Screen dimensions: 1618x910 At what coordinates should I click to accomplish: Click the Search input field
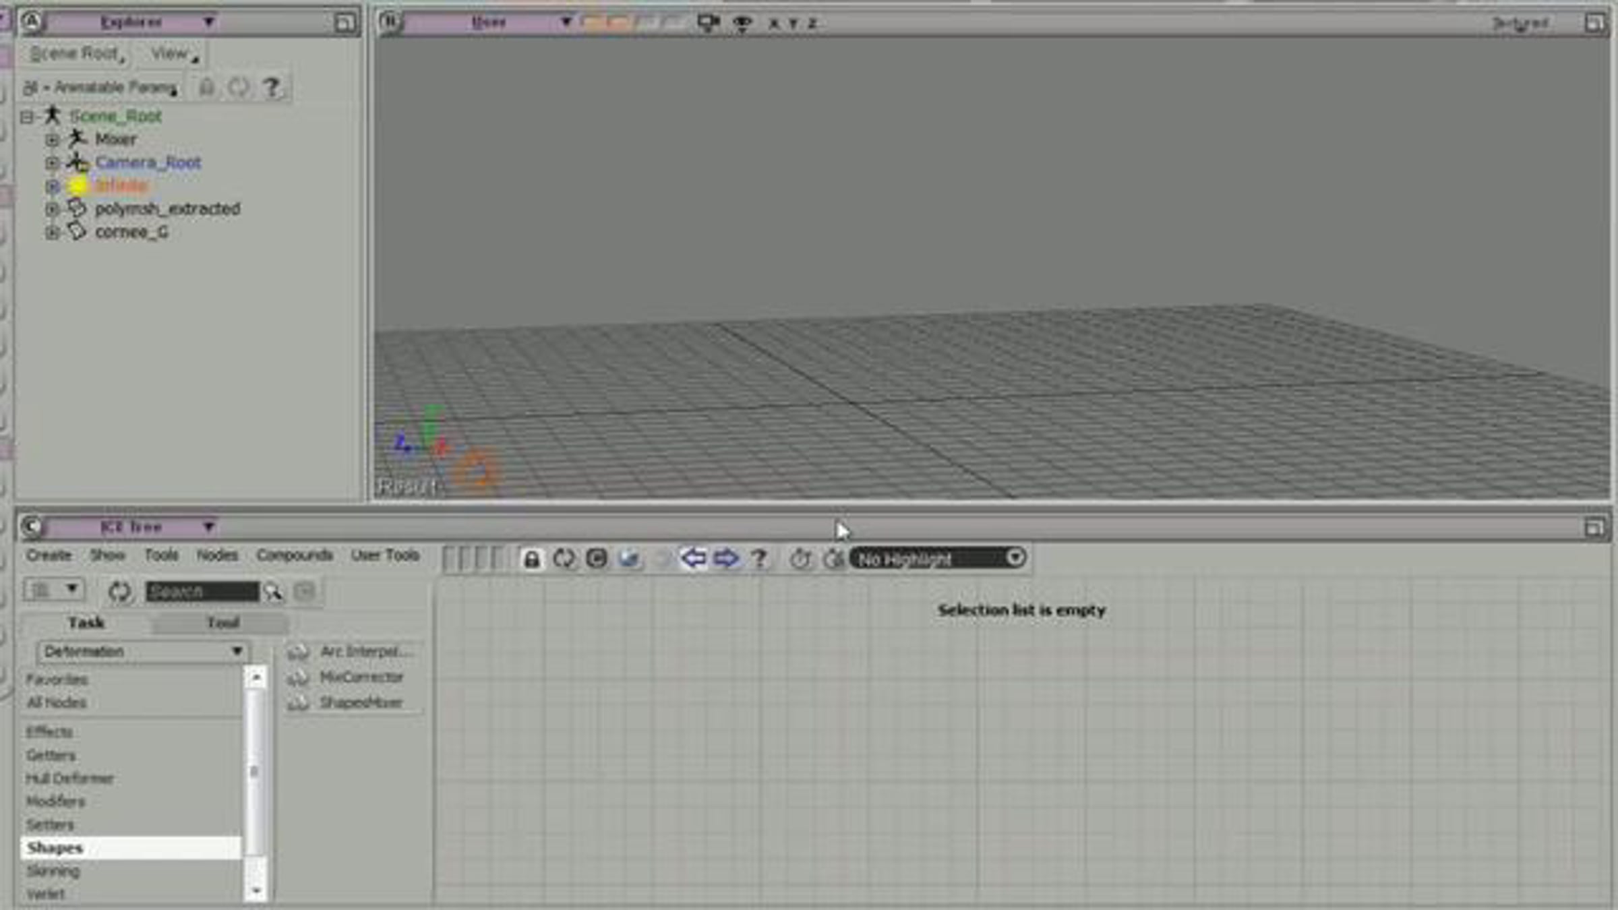point(202,592)
